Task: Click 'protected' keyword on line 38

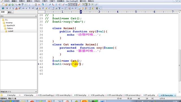Action: tap(68, 48)
